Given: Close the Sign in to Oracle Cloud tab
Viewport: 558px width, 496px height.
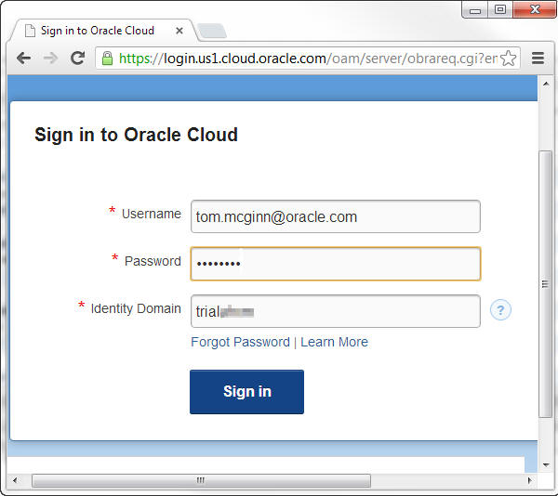Looking at the screenshot, I should [x=179, y=31].
